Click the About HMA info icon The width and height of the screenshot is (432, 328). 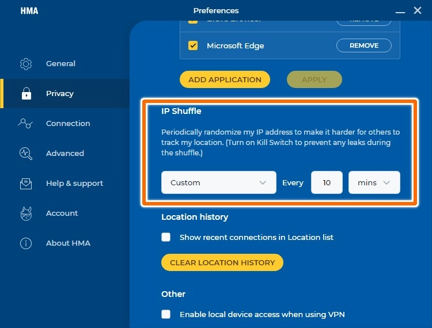(26, 243)
